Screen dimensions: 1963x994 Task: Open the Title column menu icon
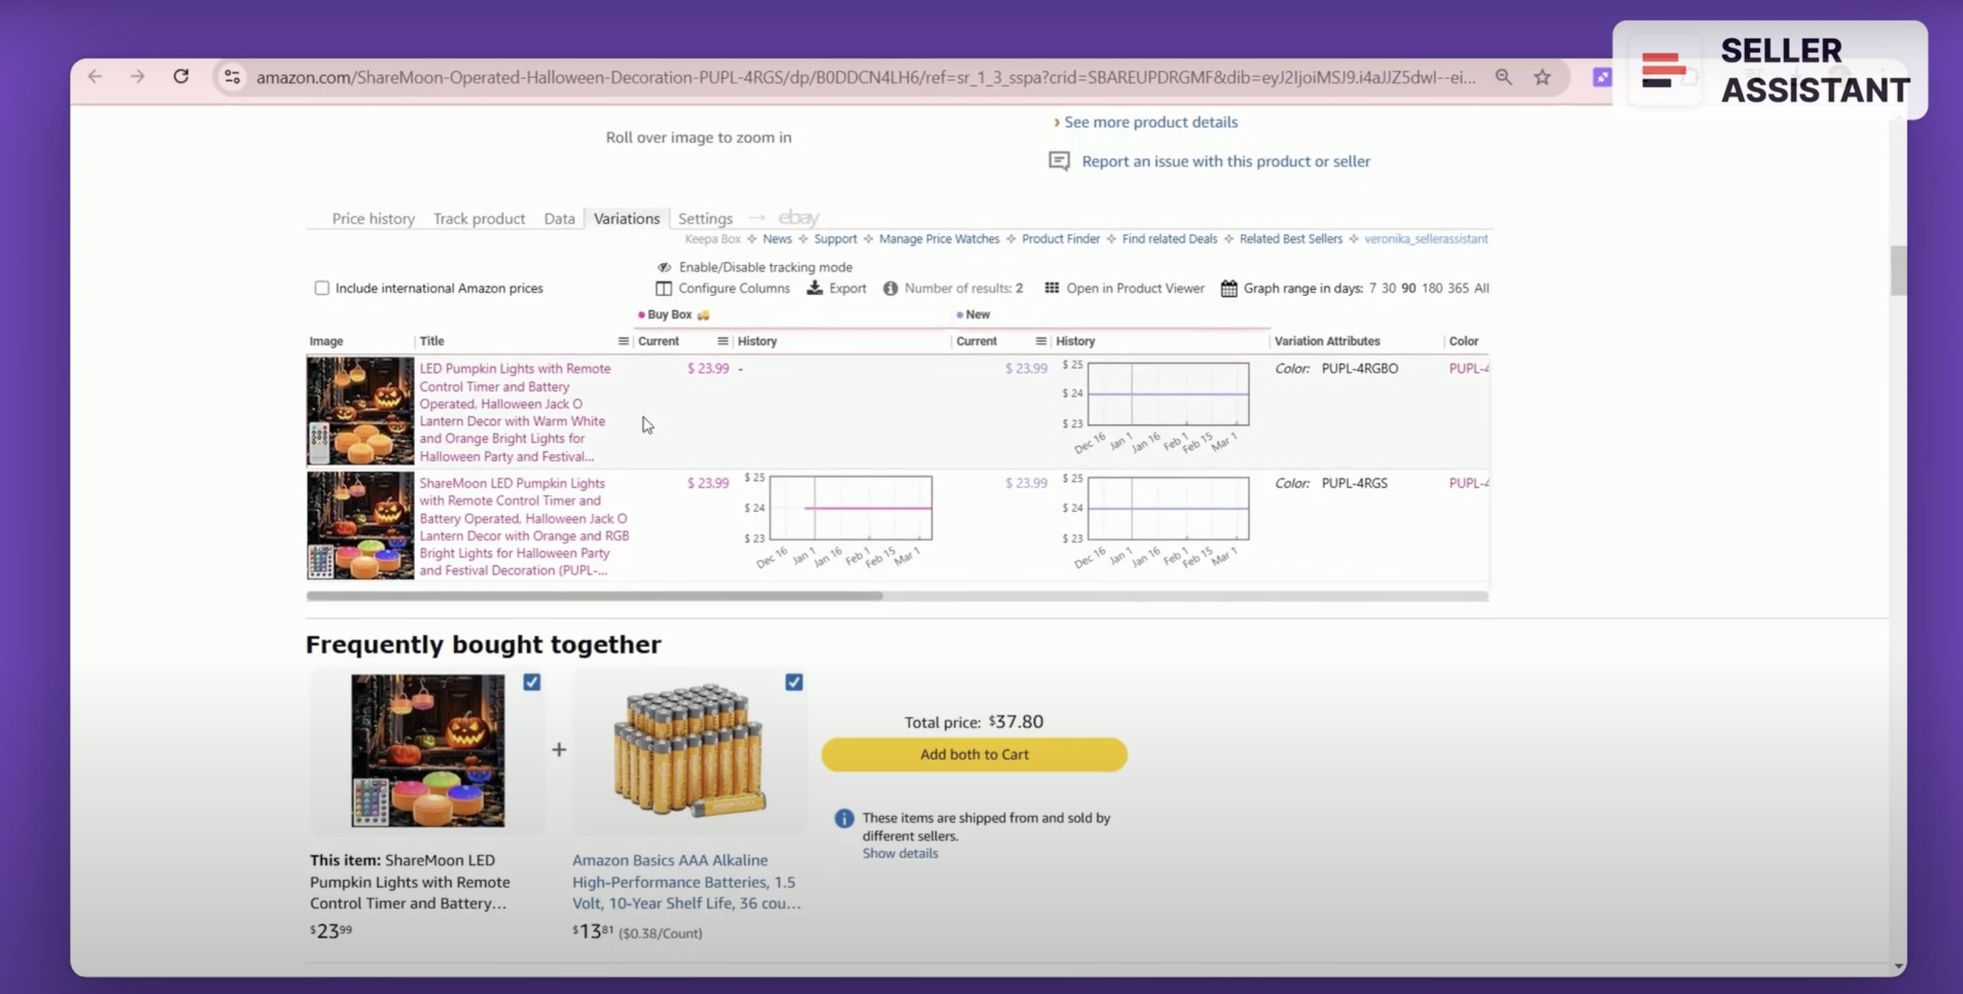tap(623, 341)
